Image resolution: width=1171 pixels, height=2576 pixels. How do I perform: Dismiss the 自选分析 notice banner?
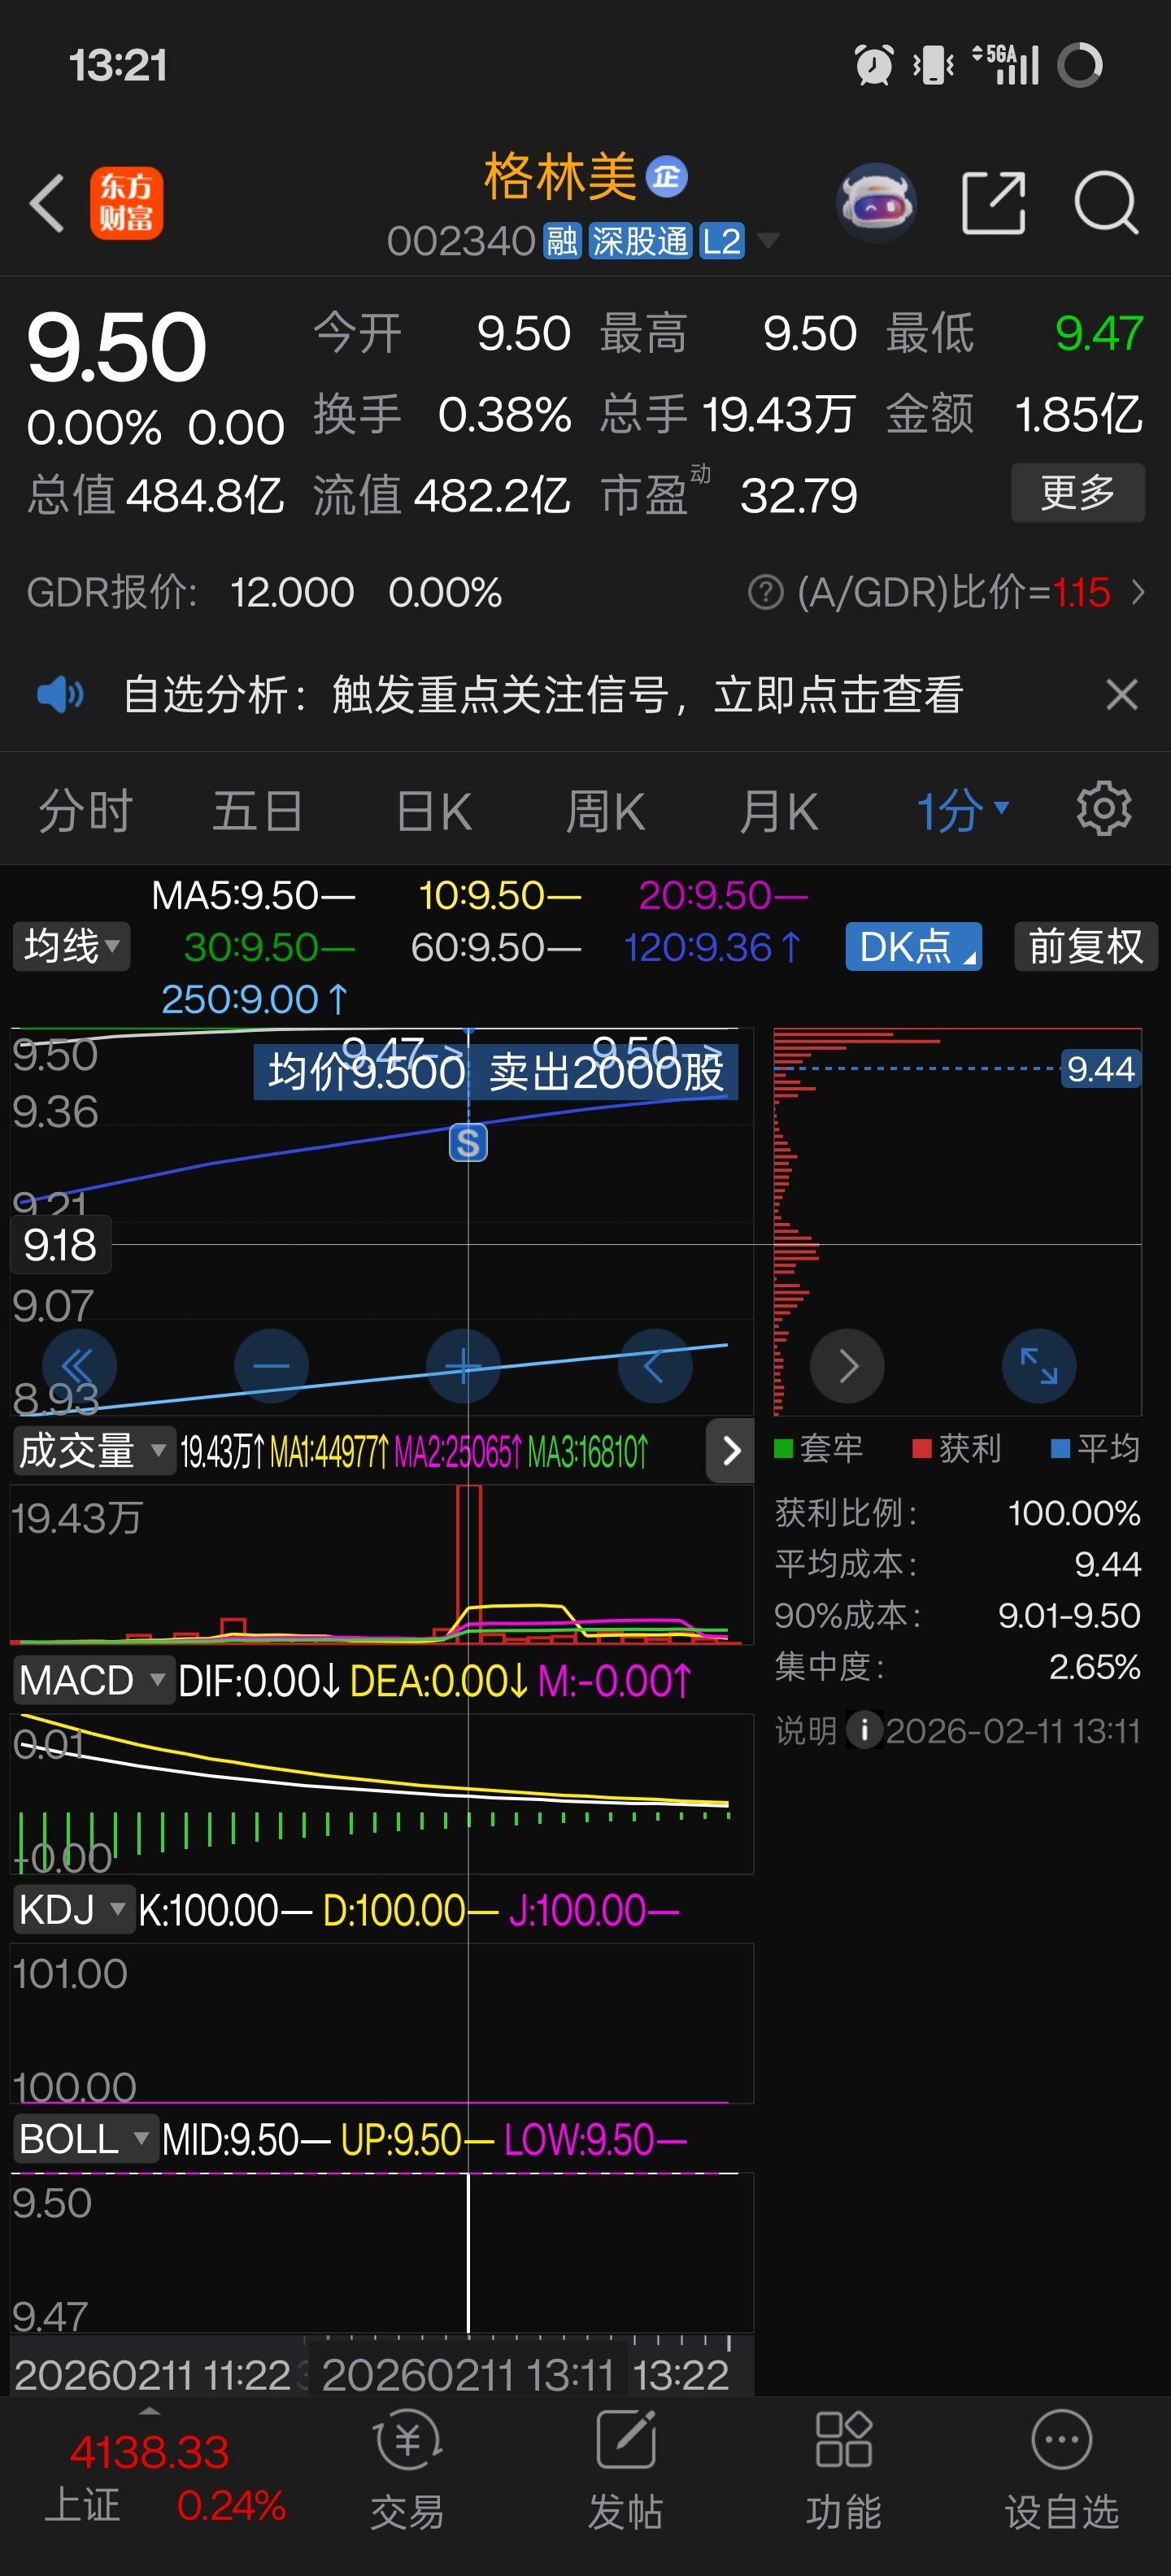(x=1122, y=694)
